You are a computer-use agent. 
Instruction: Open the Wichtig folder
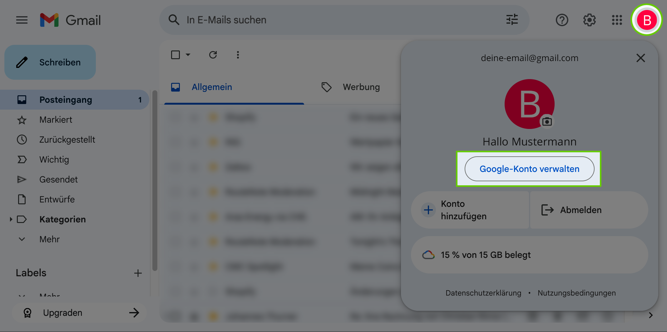pyautogui.click(x=74, y=159)
